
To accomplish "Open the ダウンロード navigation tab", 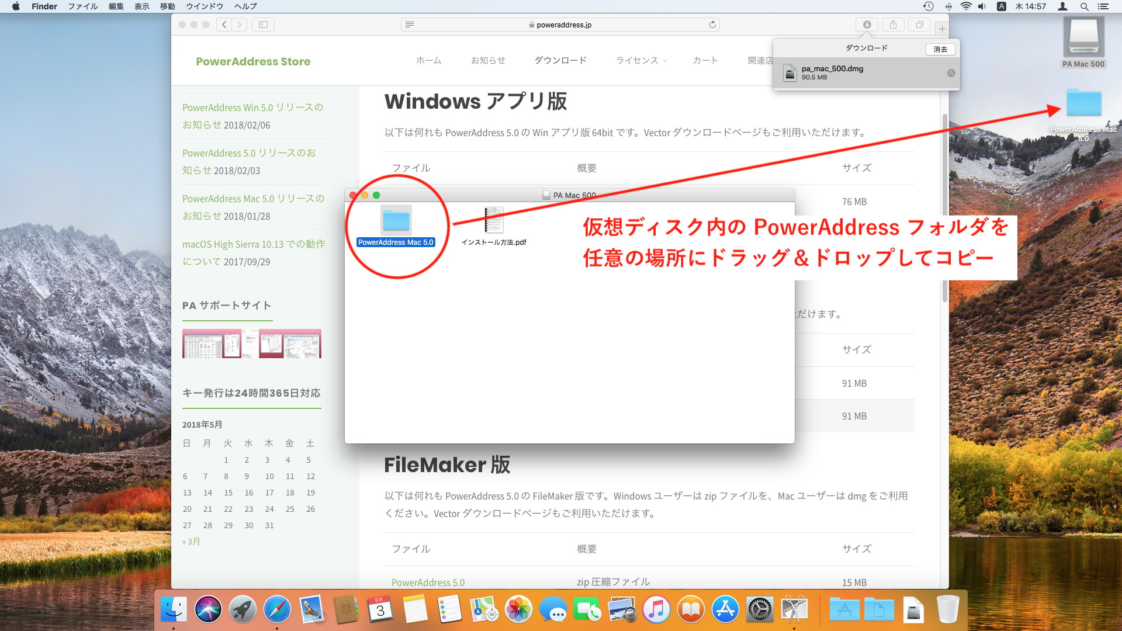I will point(560,60).
